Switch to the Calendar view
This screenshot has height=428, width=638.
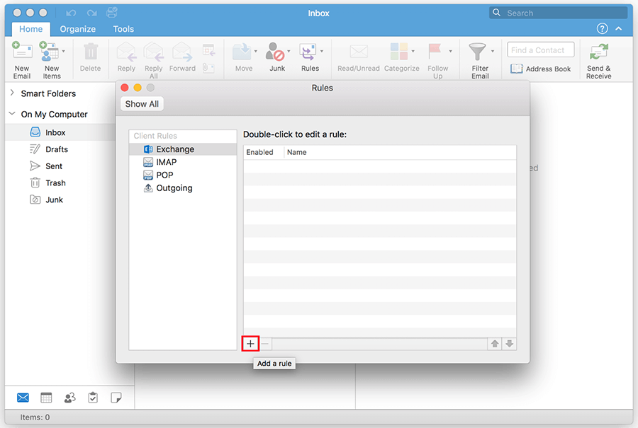pos(46,397)
